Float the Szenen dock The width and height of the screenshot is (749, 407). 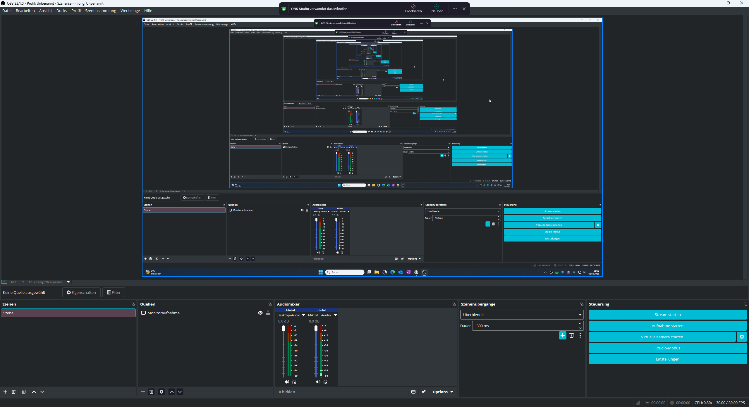click(133, 304)
